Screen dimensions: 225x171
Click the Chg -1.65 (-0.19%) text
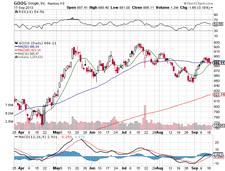pyautogui.click(x=195, y=7)
